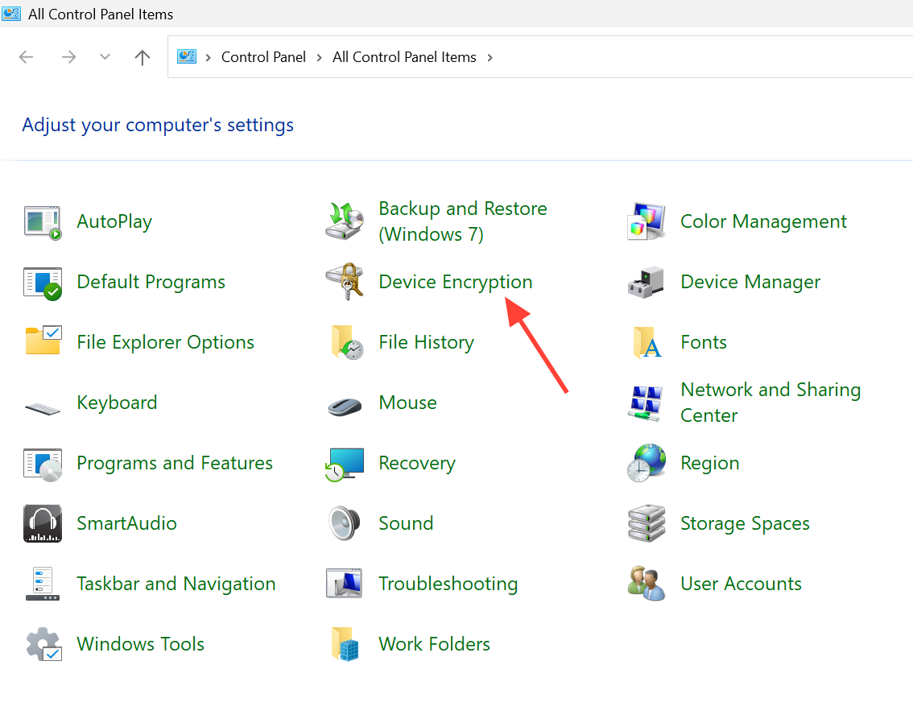
Task: Click the Control Panel breadcrumb
Action: (263, 57)
